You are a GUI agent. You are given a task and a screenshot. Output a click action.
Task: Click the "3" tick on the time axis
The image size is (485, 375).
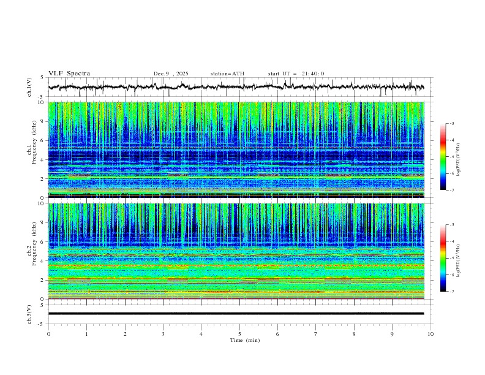tap(163, 334)
